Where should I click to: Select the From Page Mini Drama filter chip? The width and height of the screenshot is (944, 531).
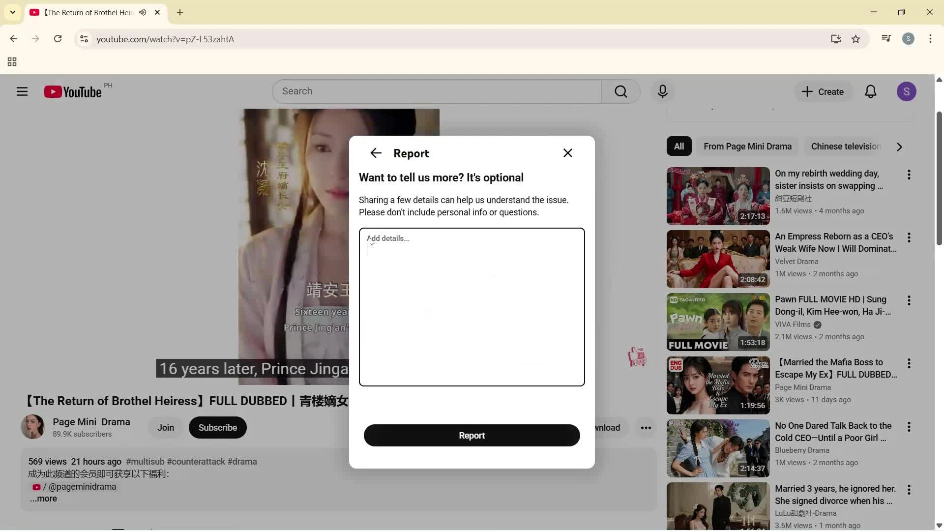tap(748, 146)
